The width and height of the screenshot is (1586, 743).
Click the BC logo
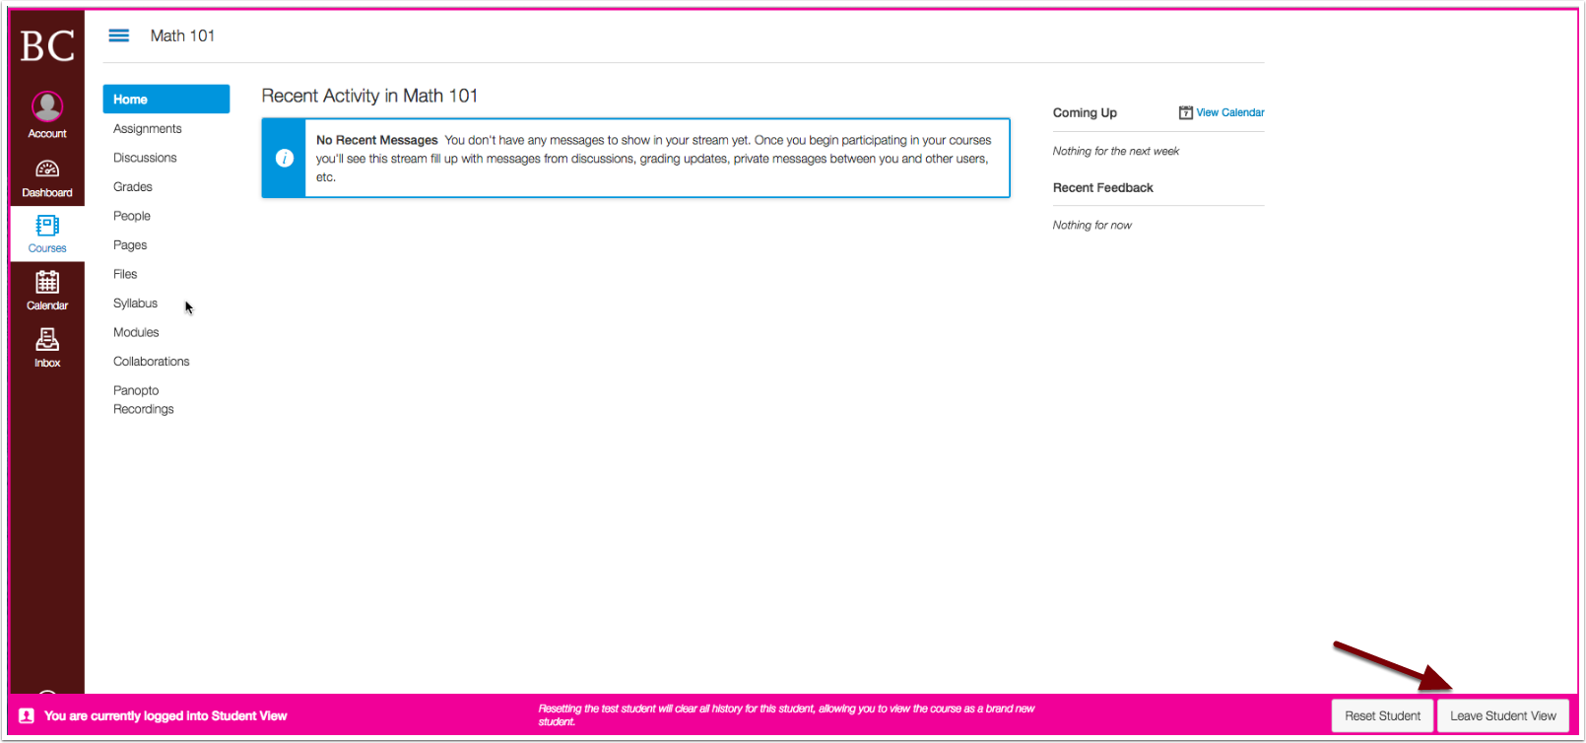click(47, 45)
